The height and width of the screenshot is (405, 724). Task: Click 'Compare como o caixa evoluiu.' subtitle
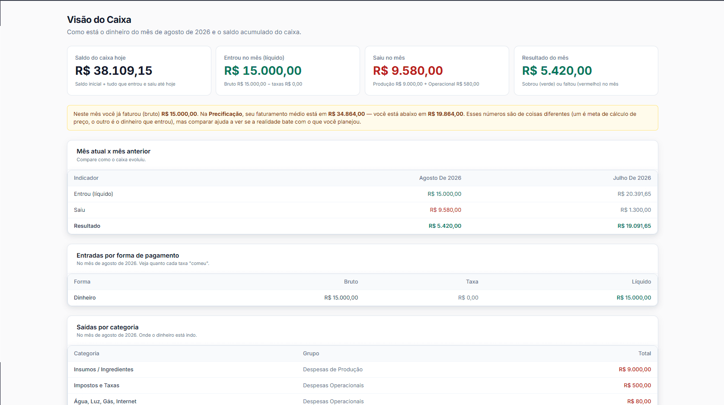click(x=112, y=159)
